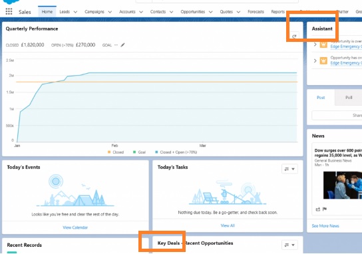Share the news article using share icon
The width and height of the screenshot is (362, 254).
(x=318, y=209)
